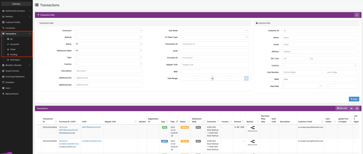
Task: Expand the Test Mode dropdown
Action: (x=214, y=30)
